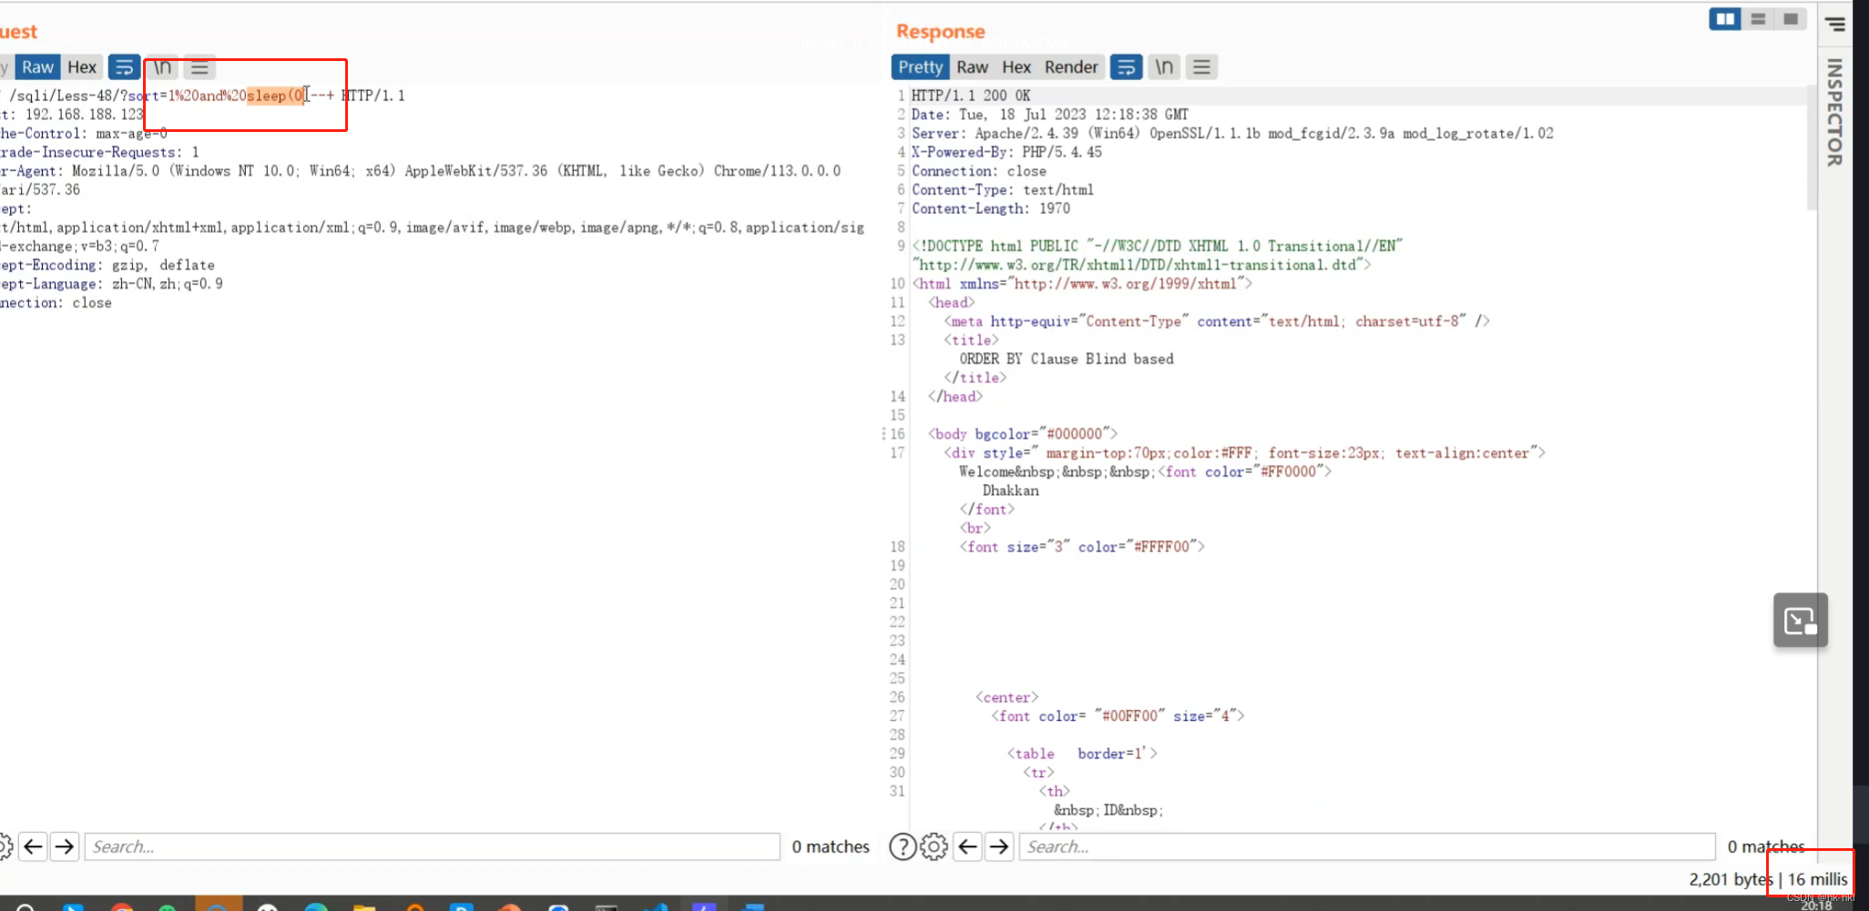
Task: Select the Hex tab in Response panel
Action: pyautogui.click(x=1016, y=67)
